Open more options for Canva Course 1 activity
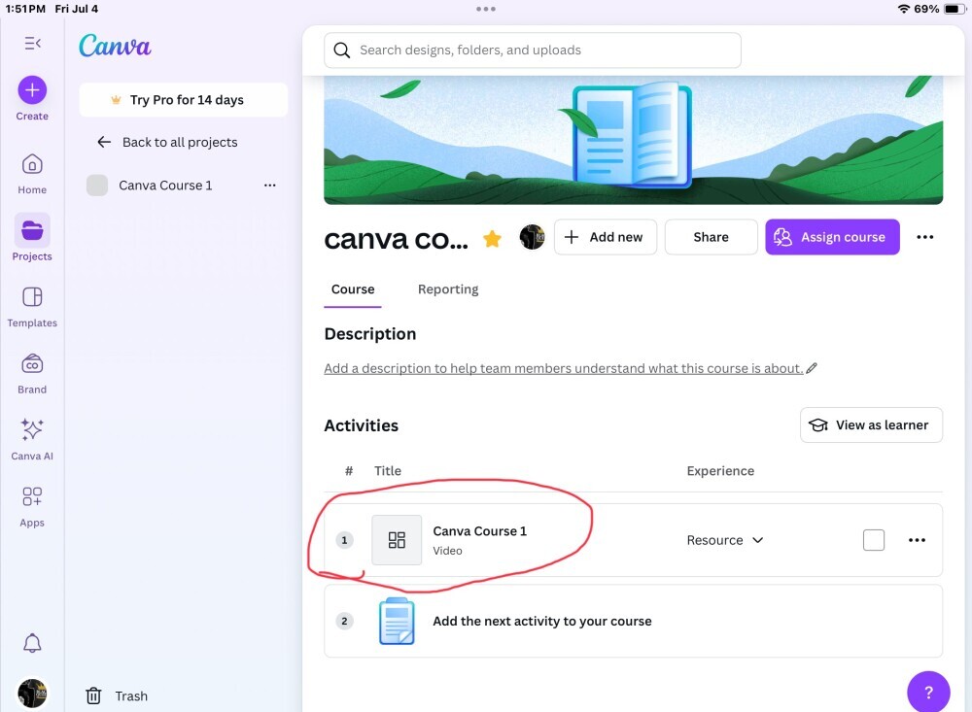The width and height of the screenshot is (972, 712). pos(917,540)
